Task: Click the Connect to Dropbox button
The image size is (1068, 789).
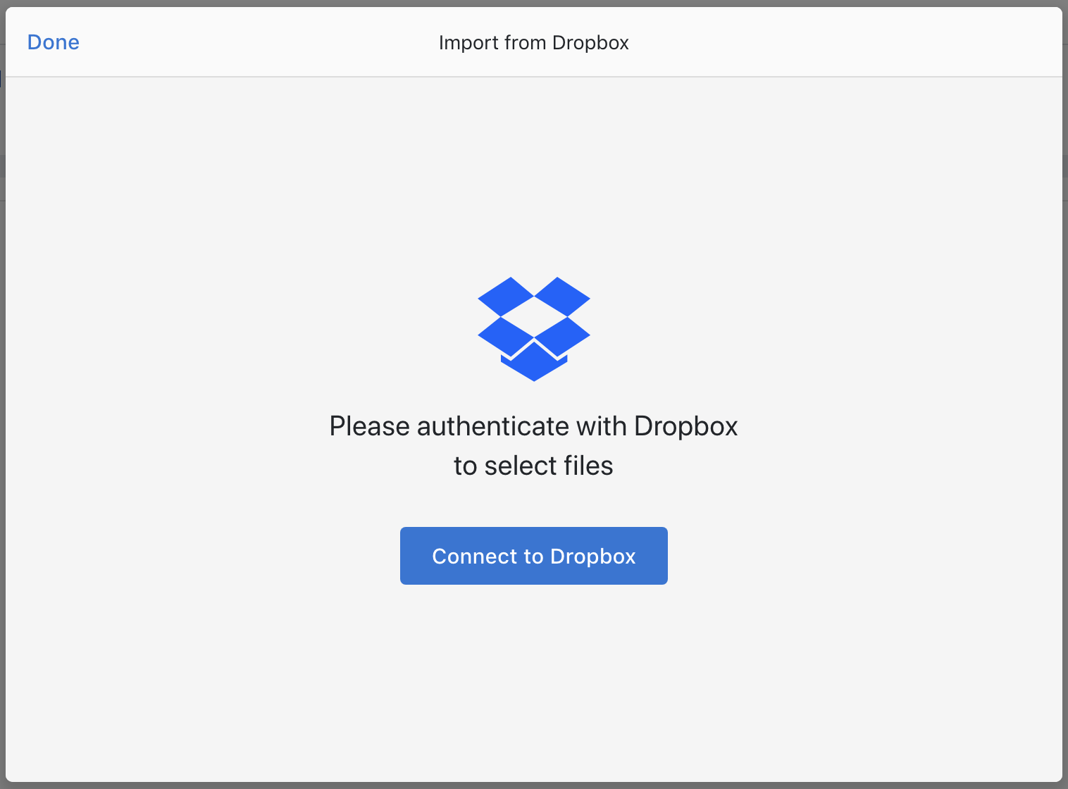Action: pyautogui.click(x=534, y=556)
